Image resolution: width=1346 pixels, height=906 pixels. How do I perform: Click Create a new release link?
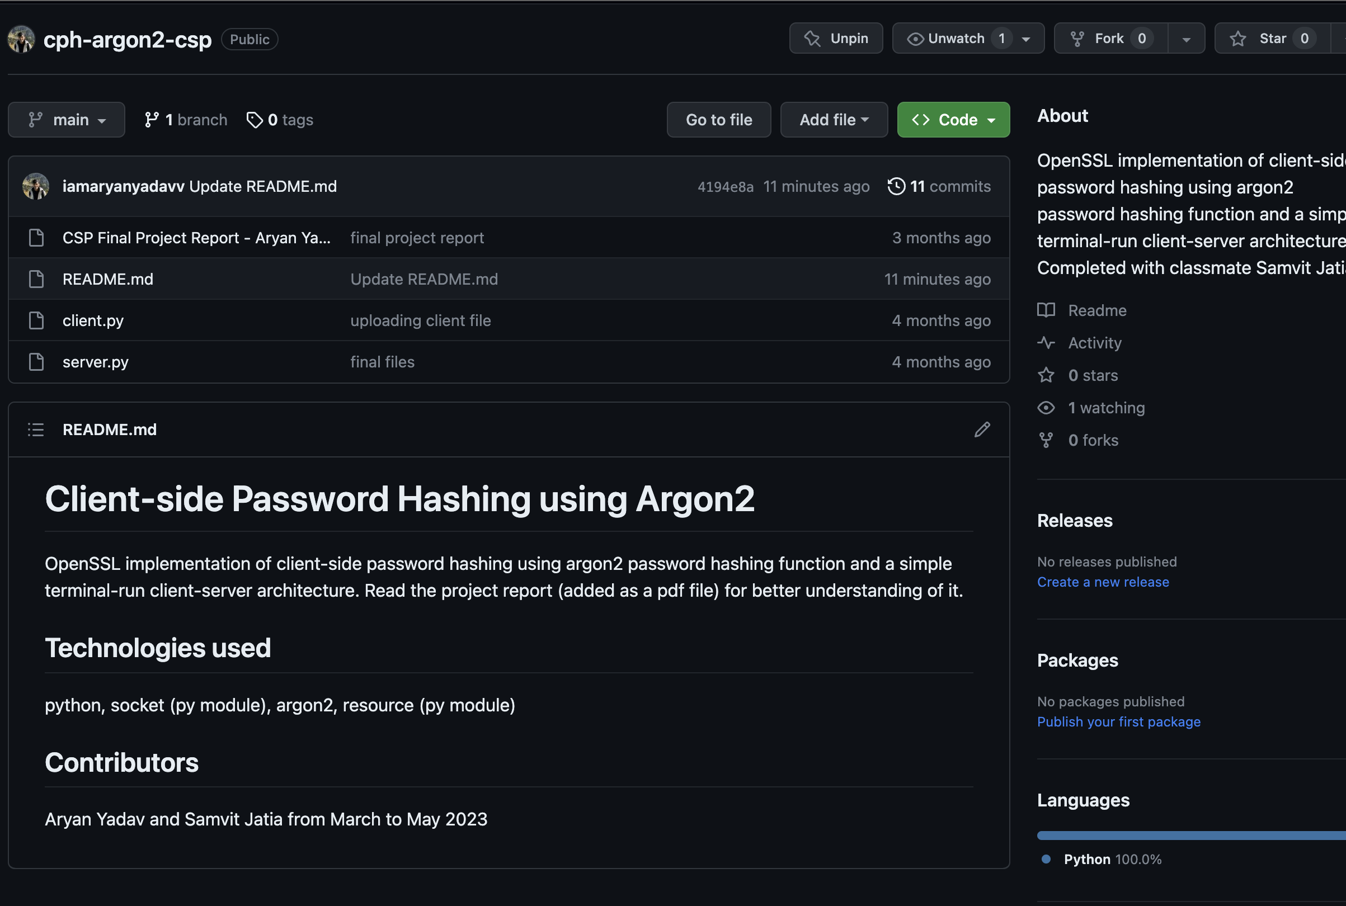click(1102, 582)
